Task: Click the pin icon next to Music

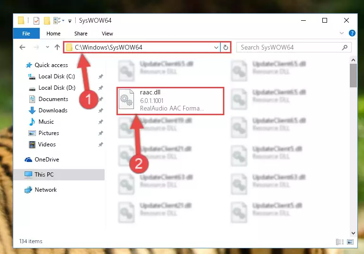Action: pyautogui.click(x=100, y=122)
